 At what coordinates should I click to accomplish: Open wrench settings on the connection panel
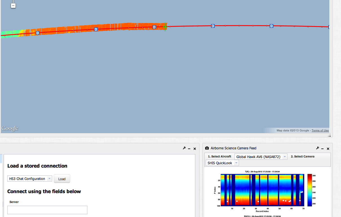click(184, 148)
